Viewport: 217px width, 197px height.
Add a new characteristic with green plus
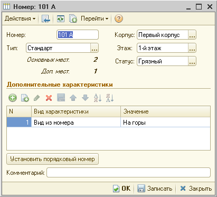(13, 98)
